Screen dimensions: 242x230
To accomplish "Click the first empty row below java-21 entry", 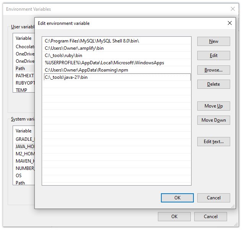I will 117,85.
